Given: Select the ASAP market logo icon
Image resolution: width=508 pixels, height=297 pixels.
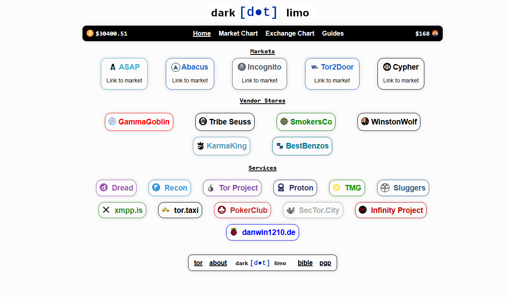Looking at the screenshot, I should click(112, 67).
